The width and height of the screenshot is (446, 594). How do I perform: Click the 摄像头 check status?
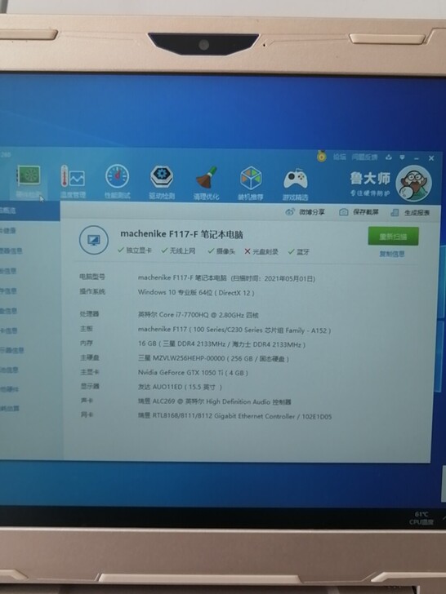[221, 251]
